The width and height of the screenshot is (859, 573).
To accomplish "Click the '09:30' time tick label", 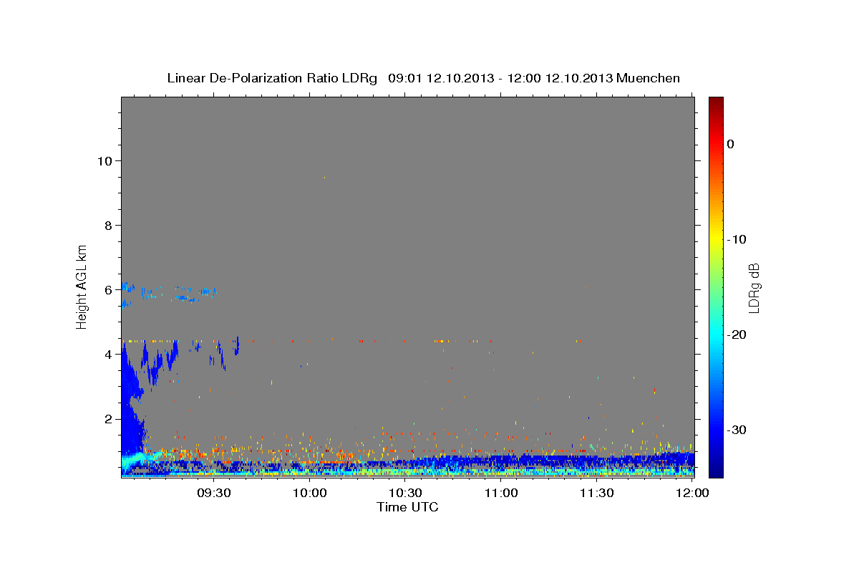I will [x=213, y=493].
